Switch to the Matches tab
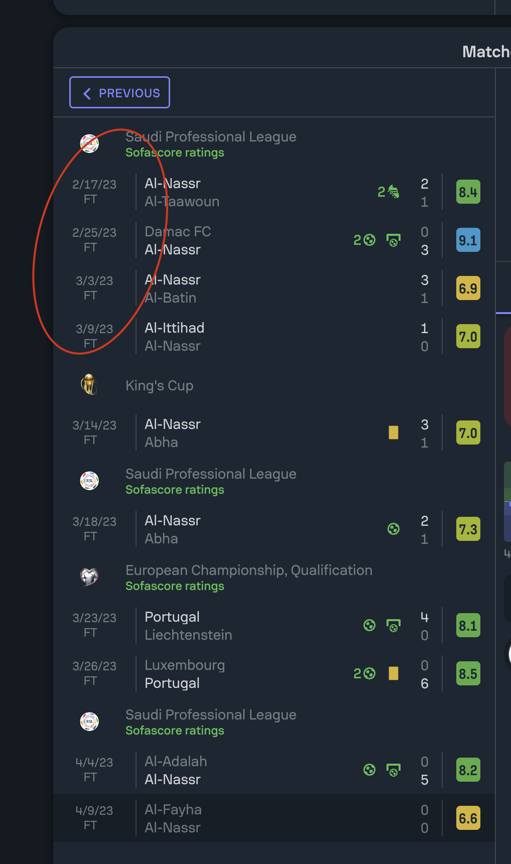 (485, 52)
